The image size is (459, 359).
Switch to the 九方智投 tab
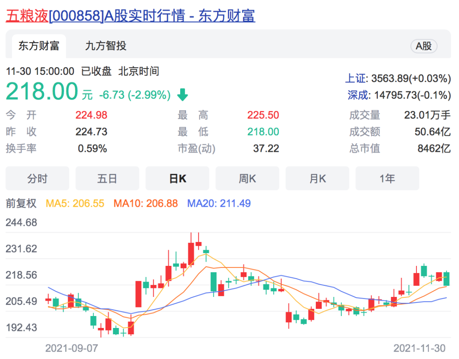click(106, 46)
